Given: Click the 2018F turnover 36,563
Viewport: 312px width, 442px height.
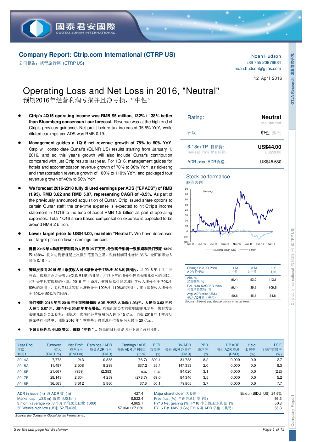Looking at the screenshot, I should (56, 383).
